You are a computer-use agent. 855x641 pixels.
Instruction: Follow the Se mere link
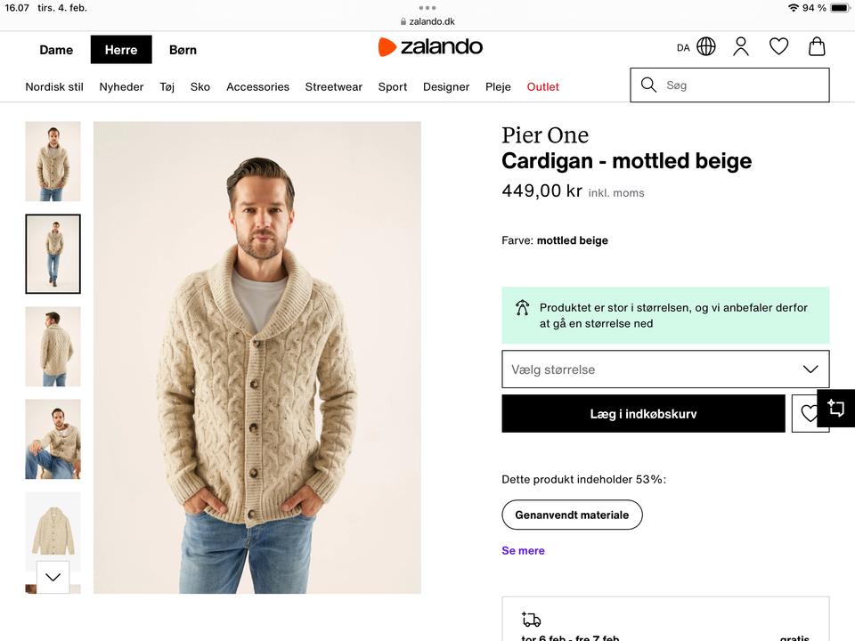coord(523,550)
